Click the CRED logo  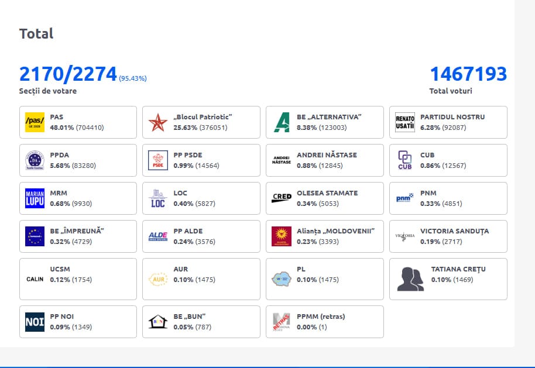pyautogui.click(x=282, y=198)
